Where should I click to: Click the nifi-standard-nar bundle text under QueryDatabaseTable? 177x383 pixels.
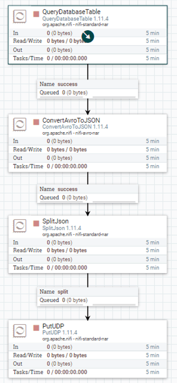click(x=75, y=24)
